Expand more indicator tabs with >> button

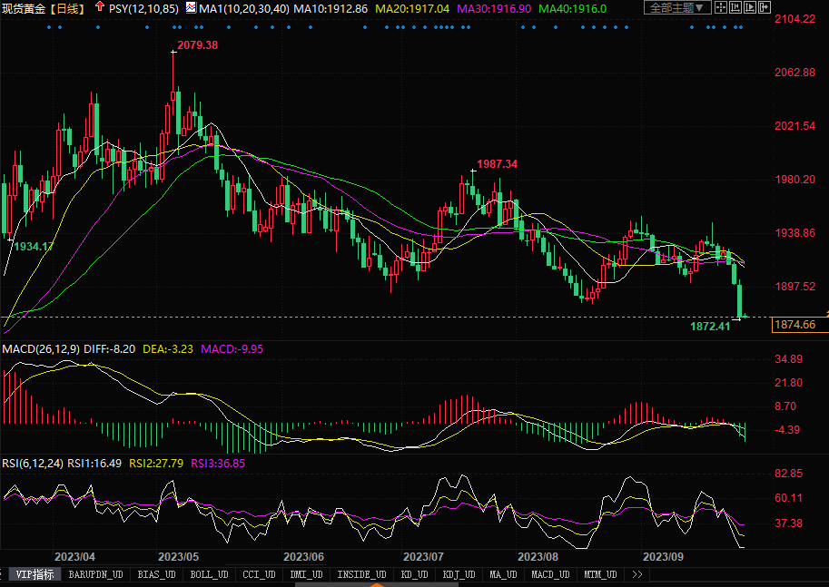(637, 574)
